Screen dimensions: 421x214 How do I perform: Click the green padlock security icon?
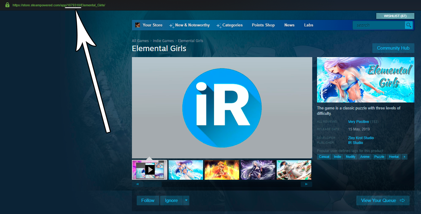click(7, 5)
